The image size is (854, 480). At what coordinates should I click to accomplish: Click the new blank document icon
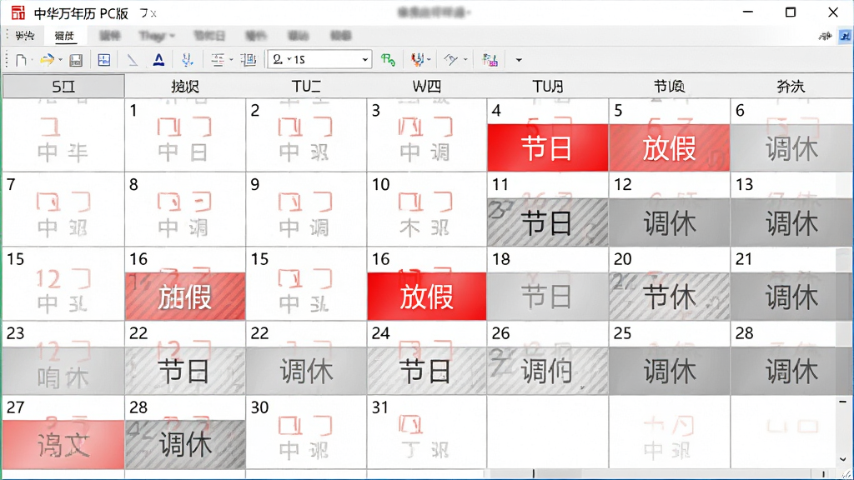click(21, 60)
